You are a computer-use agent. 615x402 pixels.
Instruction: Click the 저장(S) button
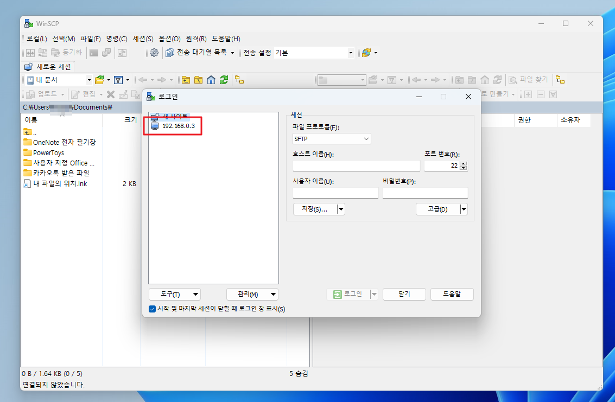pyautogui.click(x=314, y=209)
